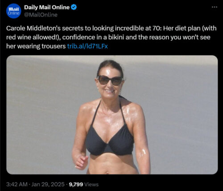Click the phrase 'her wearing trousers'
The height and width of the screenshot is (191, 223).
coord(36,46)
